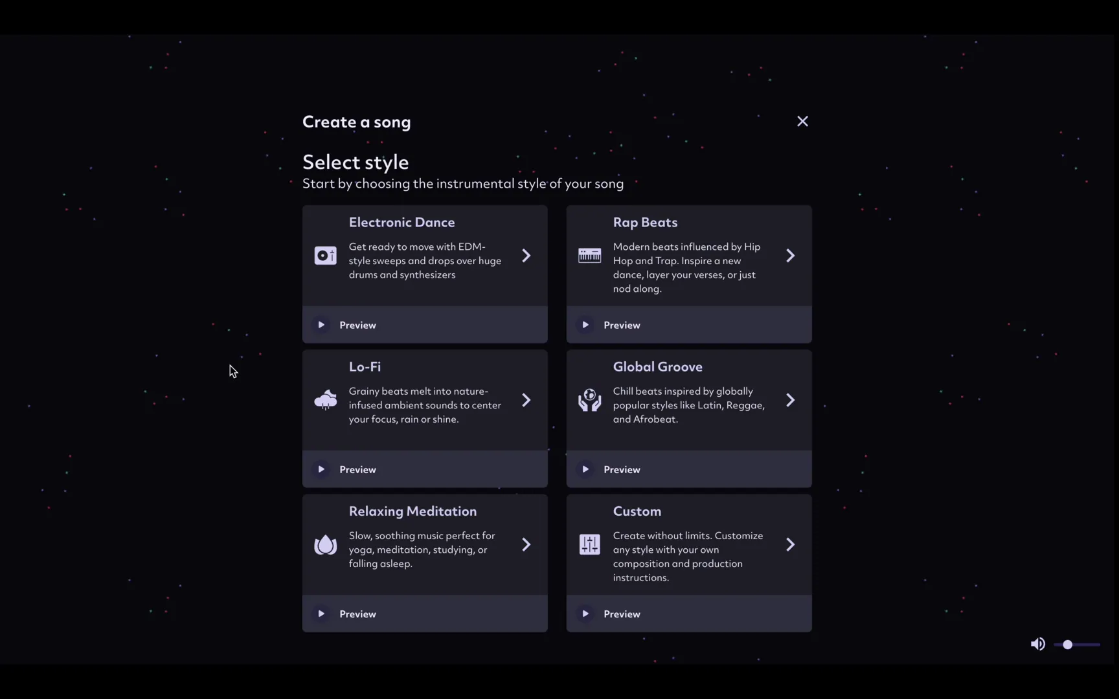Open Lo-Fi using its chevron arrow
Image resolution: width=1119 pixels, height=699 pixels.
[526, 400]
